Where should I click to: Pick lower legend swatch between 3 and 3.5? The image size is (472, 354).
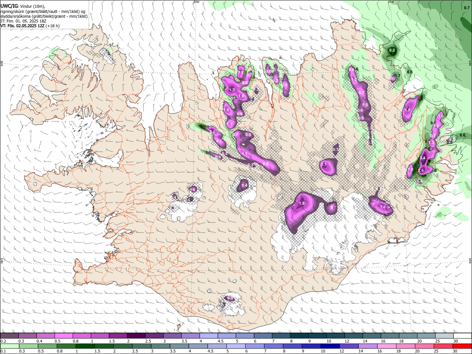(160, 346)
